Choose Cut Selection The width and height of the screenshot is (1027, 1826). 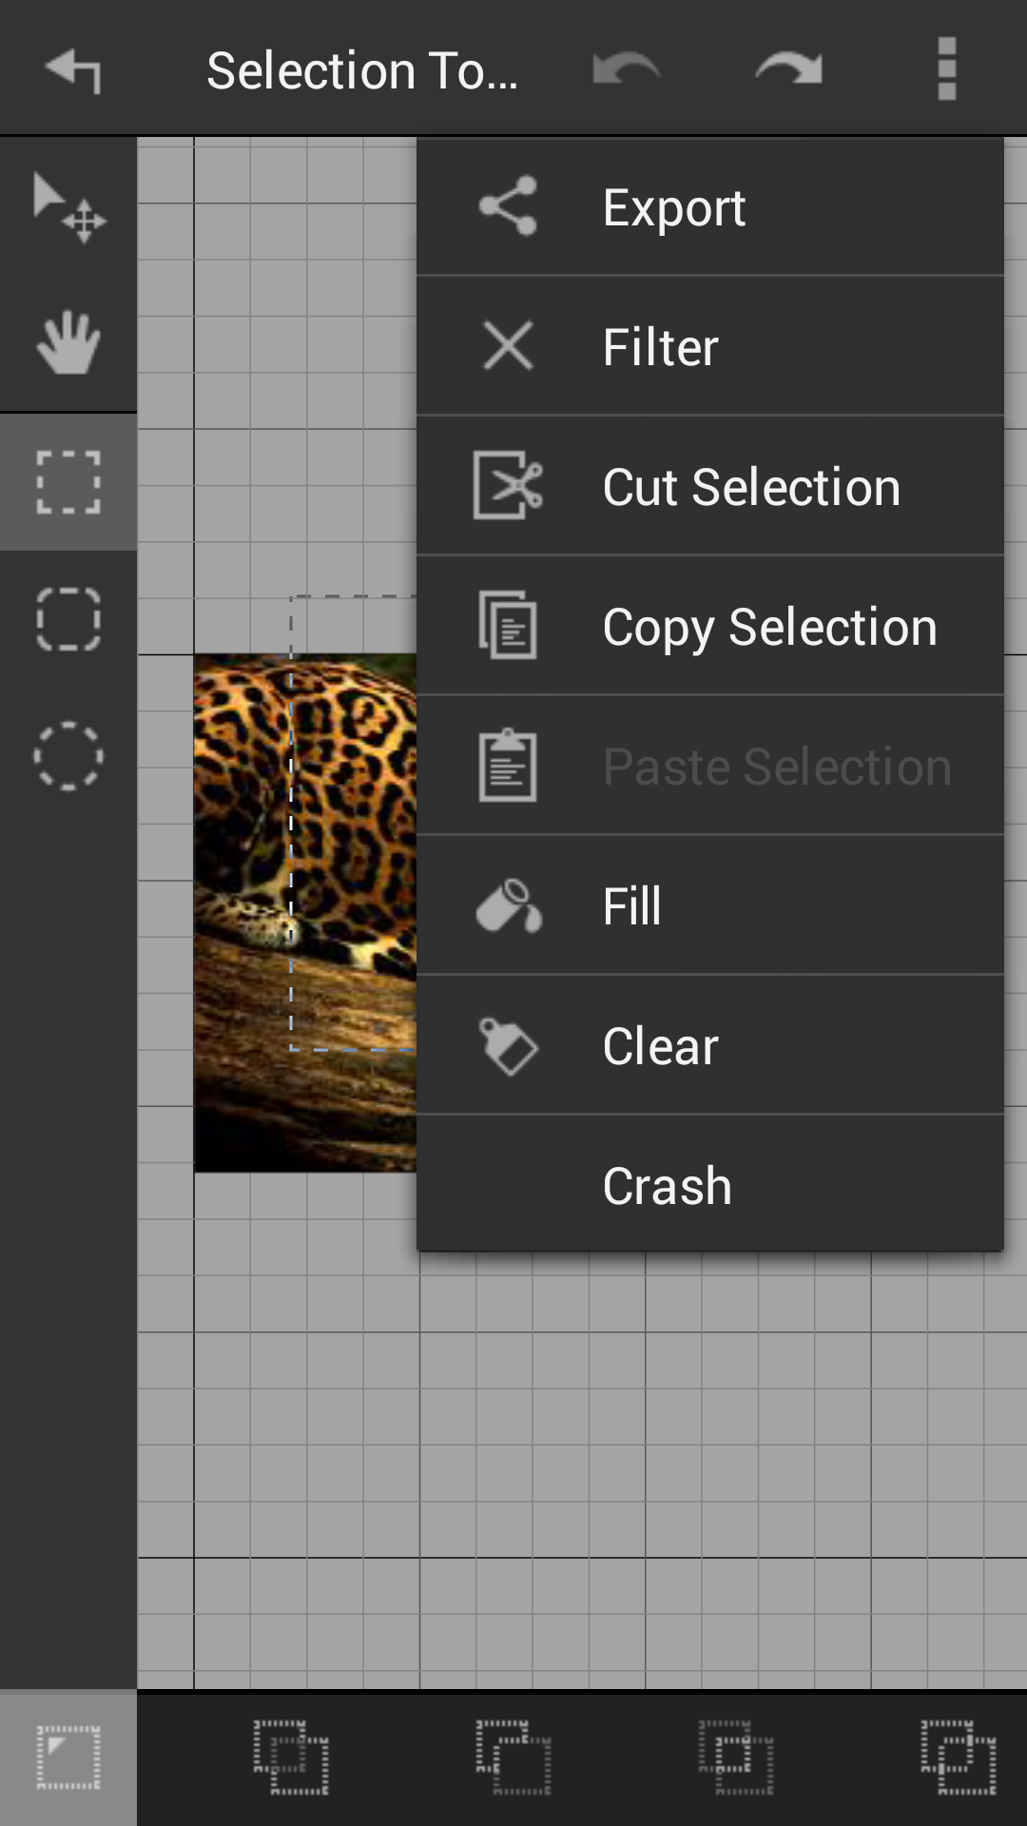tap(709, 486)
